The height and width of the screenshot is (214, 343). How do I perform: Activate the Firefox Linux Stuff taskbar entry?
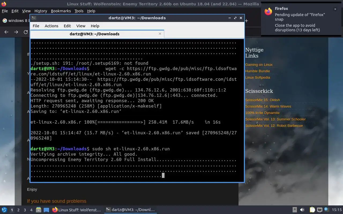pyautogui.click(x=77, y=210)
